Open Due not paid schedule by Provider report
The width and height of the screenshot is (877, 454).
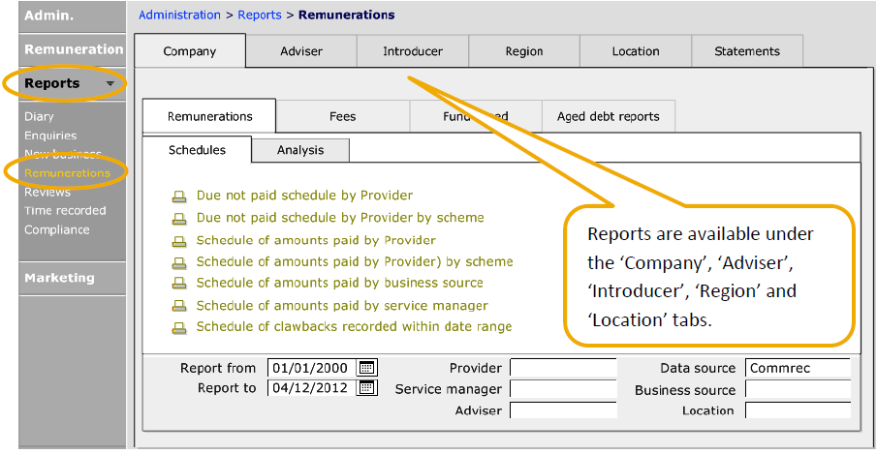(304, 196)
